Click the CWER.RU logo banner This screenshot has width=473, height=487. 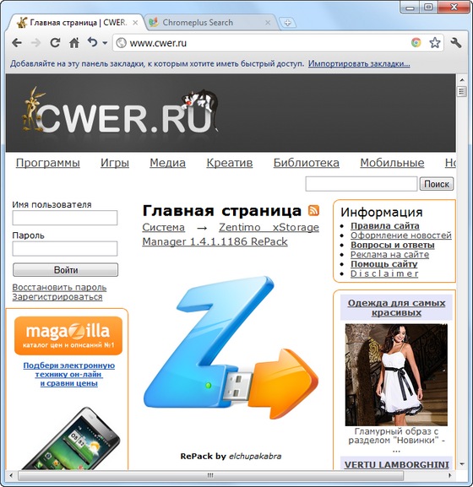pyautogui.click(x=121, y=111)
